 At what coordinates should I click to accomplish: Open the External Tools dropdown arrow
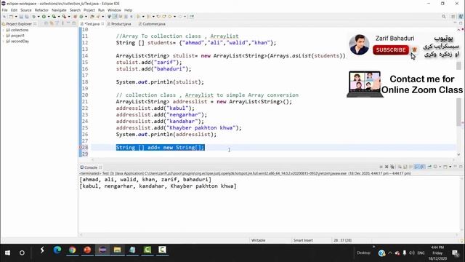pos(69,17)
